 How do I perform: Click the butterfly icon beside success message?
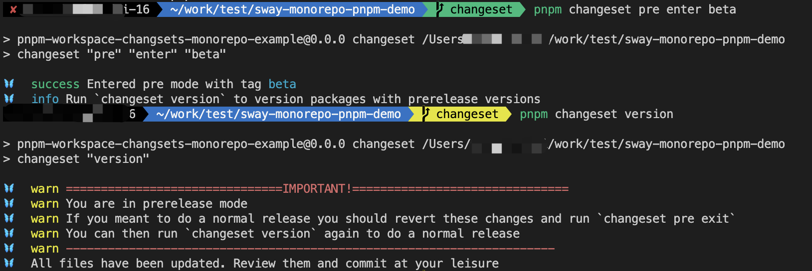(x=9, y=84)
